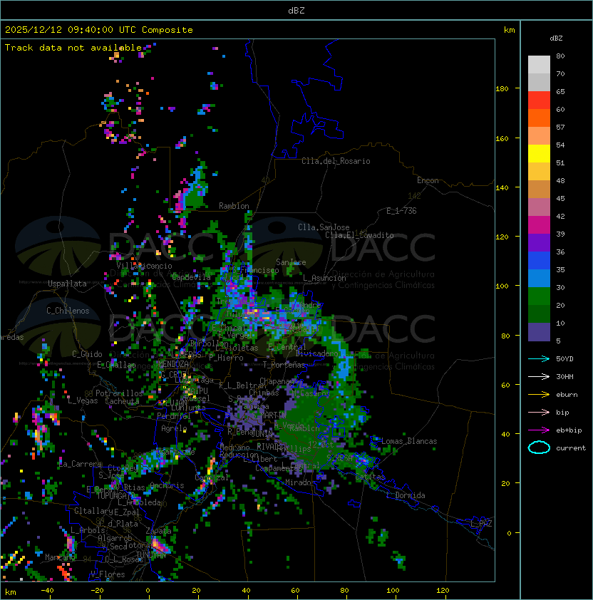Viewport: 593px width, 600px height.
Task: Click the 'C_Guido' map label
Action: tap(87, 354)
